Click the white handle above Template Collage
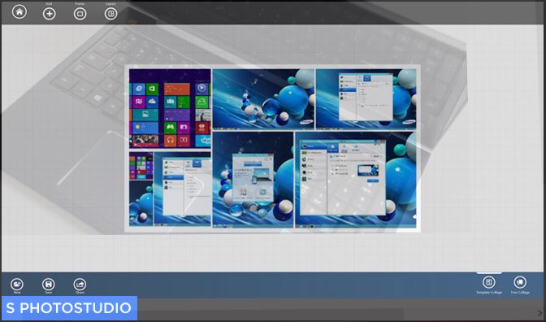Image resolution: width=546 pixels, height=322 pixels. tap(489, 272)
